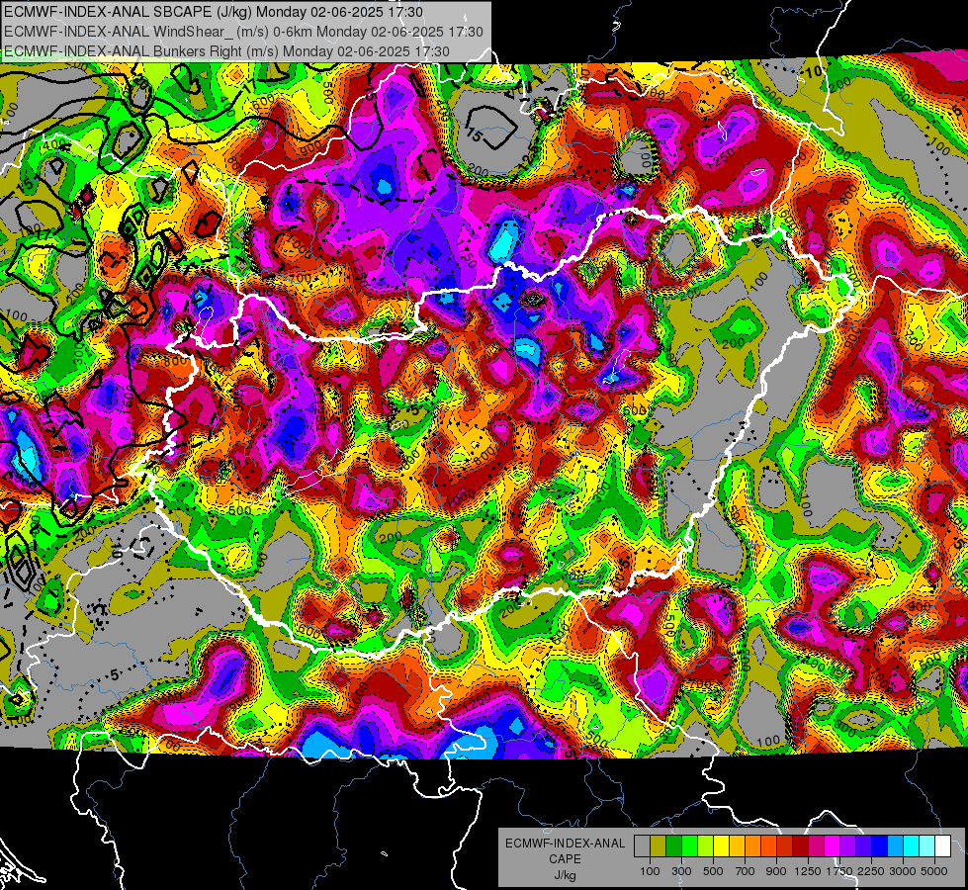Select the cyan swatch after 3000
The image size is (968, 890).
click(912, 846)
